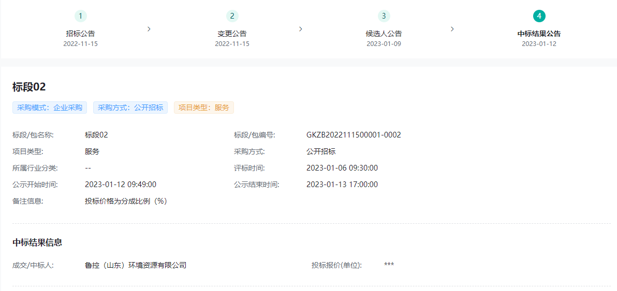This screenshot has height=291, width=617.
Task: Click the orange 项目类型：服务 tag
Action: (204, 108)
